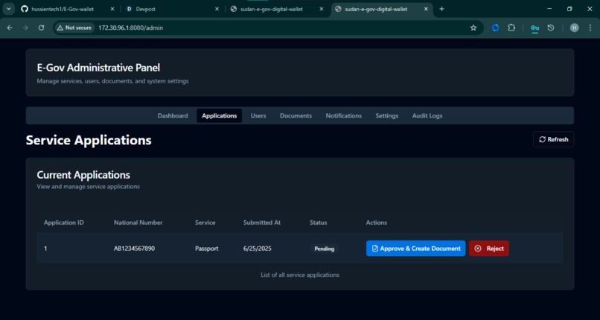Open the tab search dropdown arrow

[9, 9]
